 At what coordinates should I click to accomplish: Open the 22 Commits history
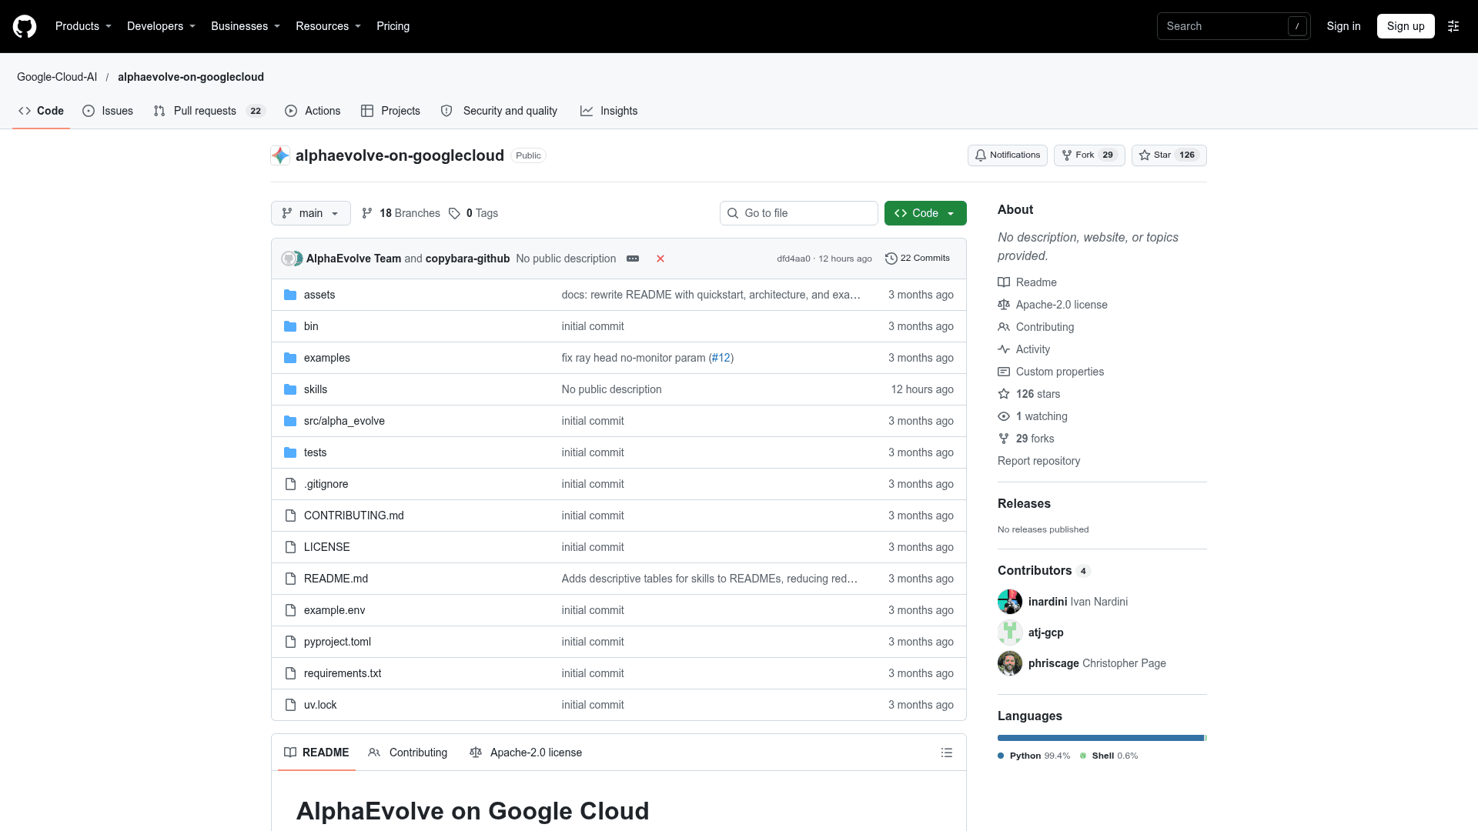(918, 259)
